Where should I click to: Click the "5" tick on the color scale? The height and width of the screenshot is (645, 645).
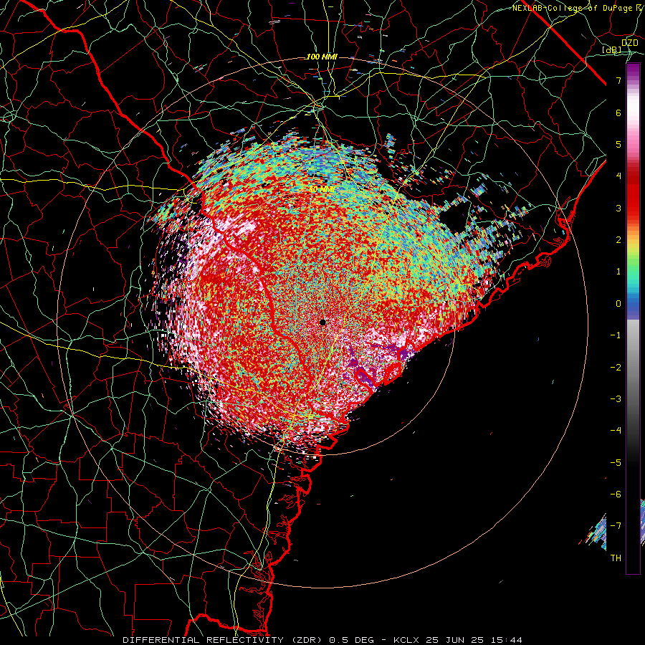click(x=618, y=144)
